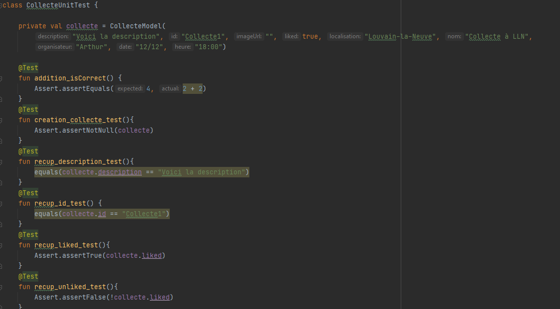Click the "12/12" string

[149, 47]
